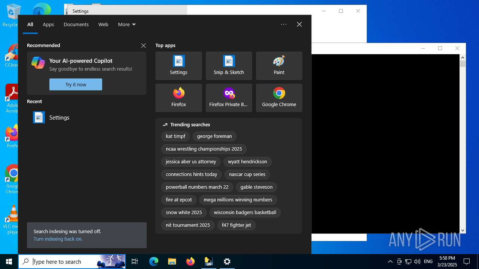Maximize the Settings window
This screenshot has width=479, height=269.
tap(341, 11)
